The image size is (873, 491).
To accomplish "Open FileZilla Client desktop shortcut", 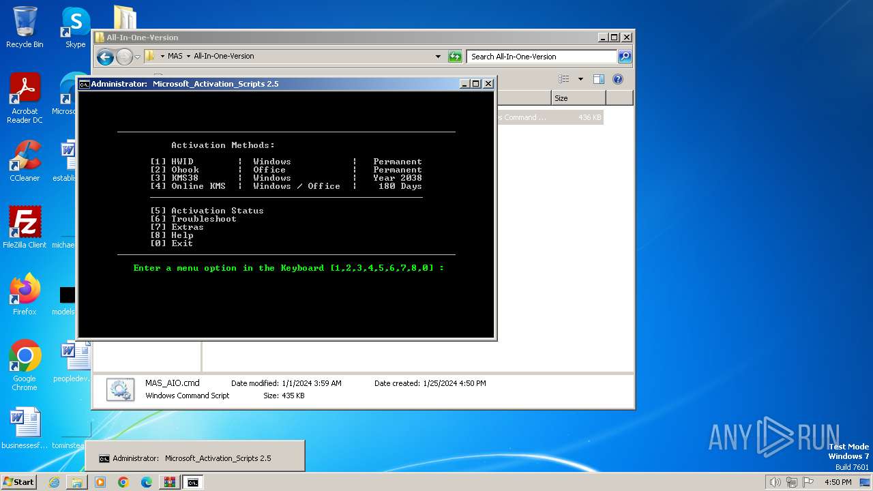I will pos(25,228).
